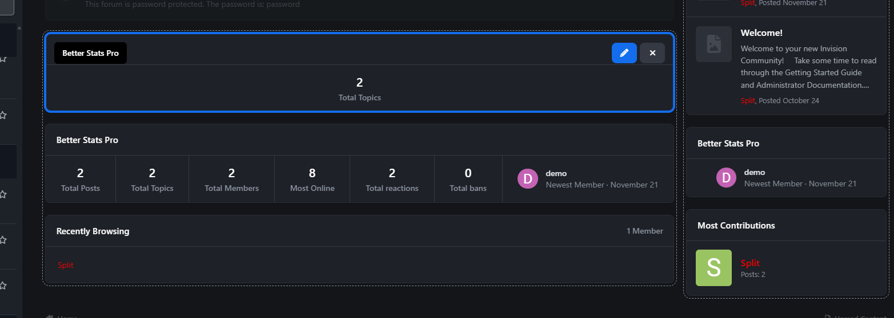
Task: Click the green S avatar under Most Contributions
Action: (x=713, y=268)
